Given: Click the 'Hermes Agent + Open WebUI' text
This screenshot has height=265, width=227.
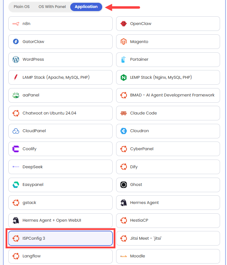Looking at the screenshot, I should tap(52, 220).
